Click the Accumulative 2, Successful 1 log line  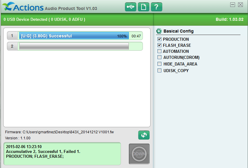pyautogui.click(x=43, y=152)
